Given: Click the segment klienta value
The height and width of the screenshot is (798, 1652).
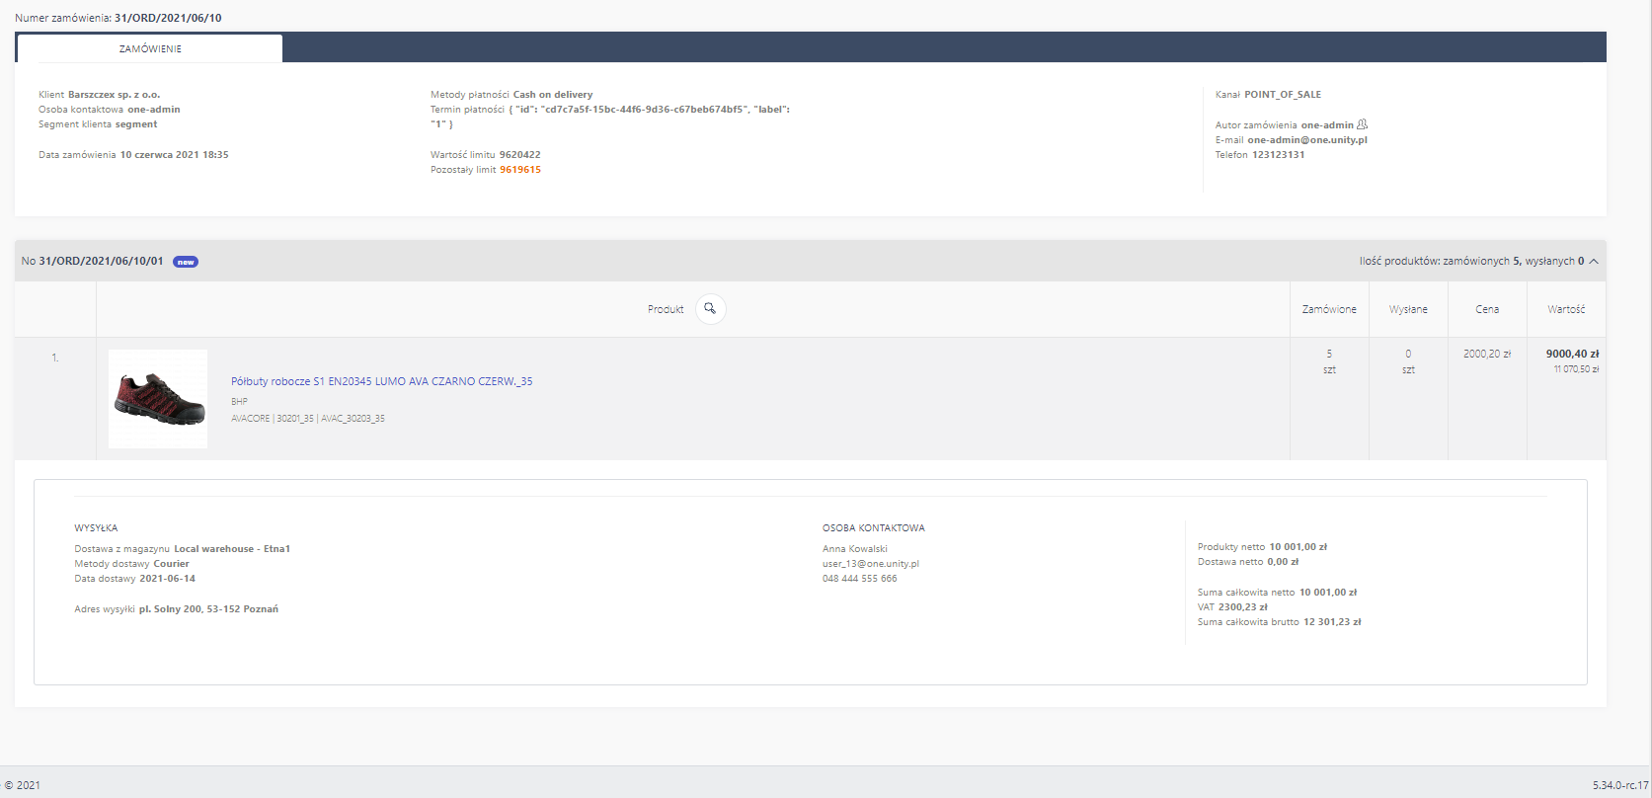Looking at the screenshot, I should [x=136, y=124].
